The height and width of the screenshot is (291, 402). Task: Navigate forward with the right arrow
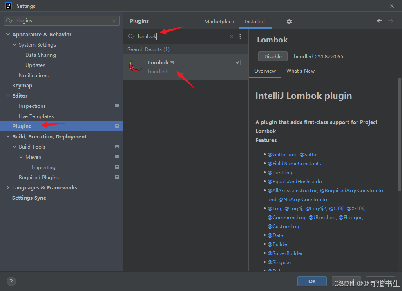[391, 21]
